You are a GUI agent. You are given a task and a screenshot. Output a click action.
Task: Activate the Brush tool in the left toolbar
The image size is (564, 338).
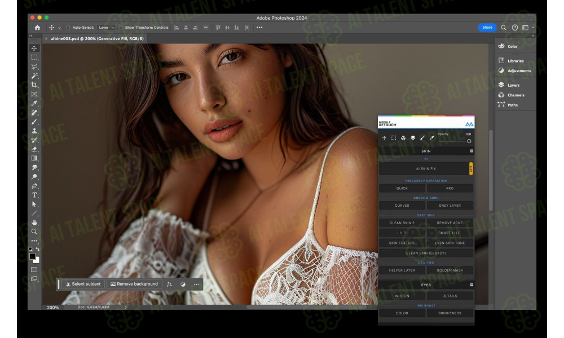[x=34, y=122]
